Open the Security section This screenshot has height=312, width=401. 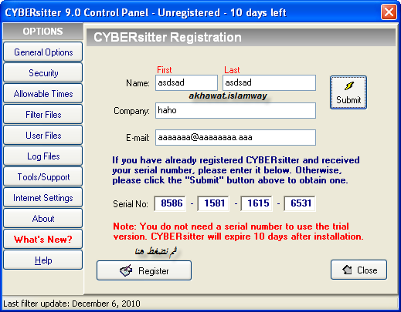[x=43, y=72]
